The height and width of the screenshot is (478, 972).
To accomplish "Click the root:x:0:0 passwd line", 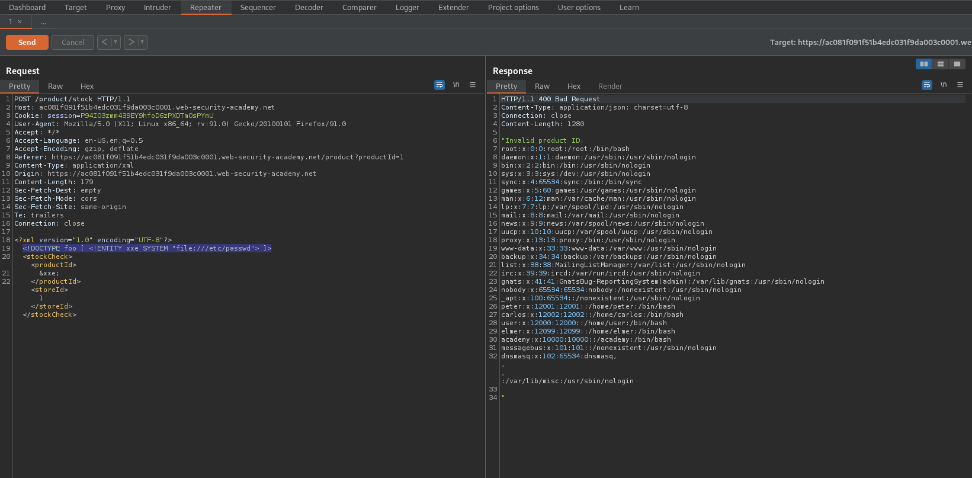I will 565,149.
